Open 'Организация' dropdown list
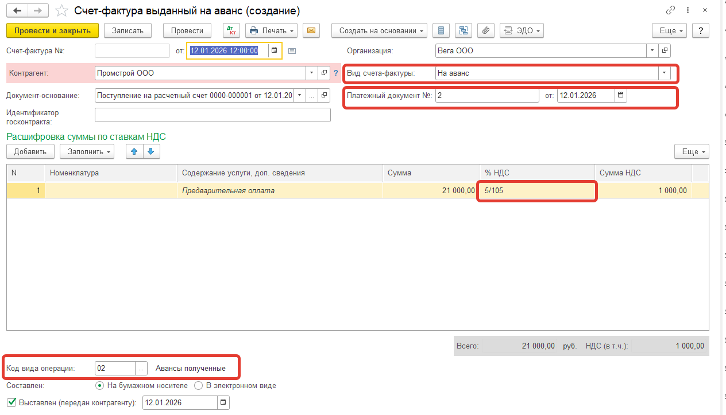The image size is (726, 415). [652, 50]
